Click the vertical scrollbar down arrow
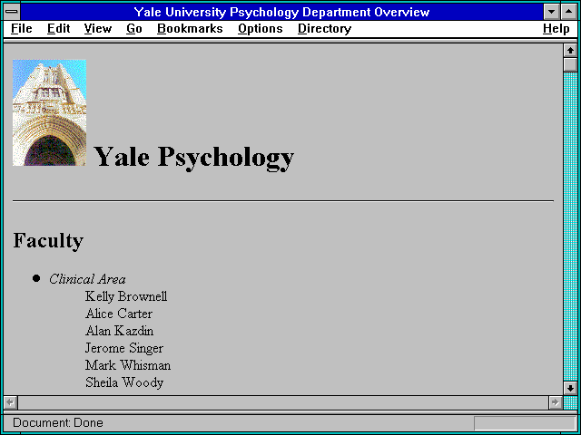The image size is (581, 435). point(570,388)
